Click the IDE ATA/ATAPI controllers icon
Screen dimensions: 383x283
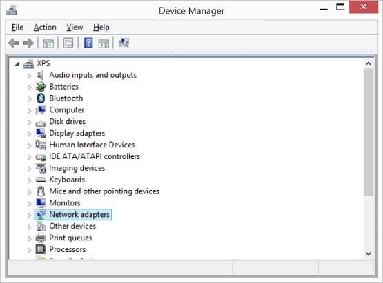point(41,157)
